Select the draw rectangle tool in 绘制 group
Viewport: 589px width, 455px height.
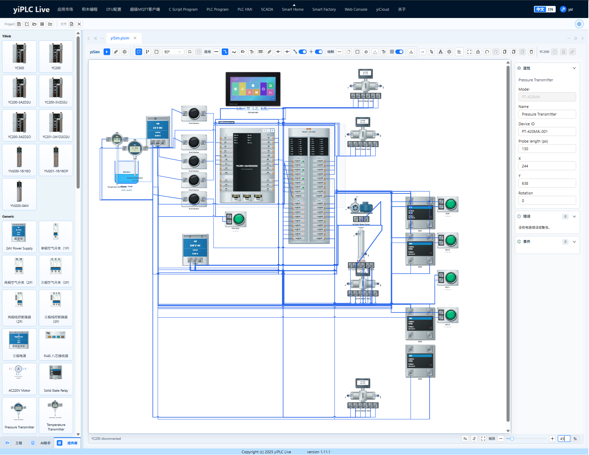click(357, 52)
